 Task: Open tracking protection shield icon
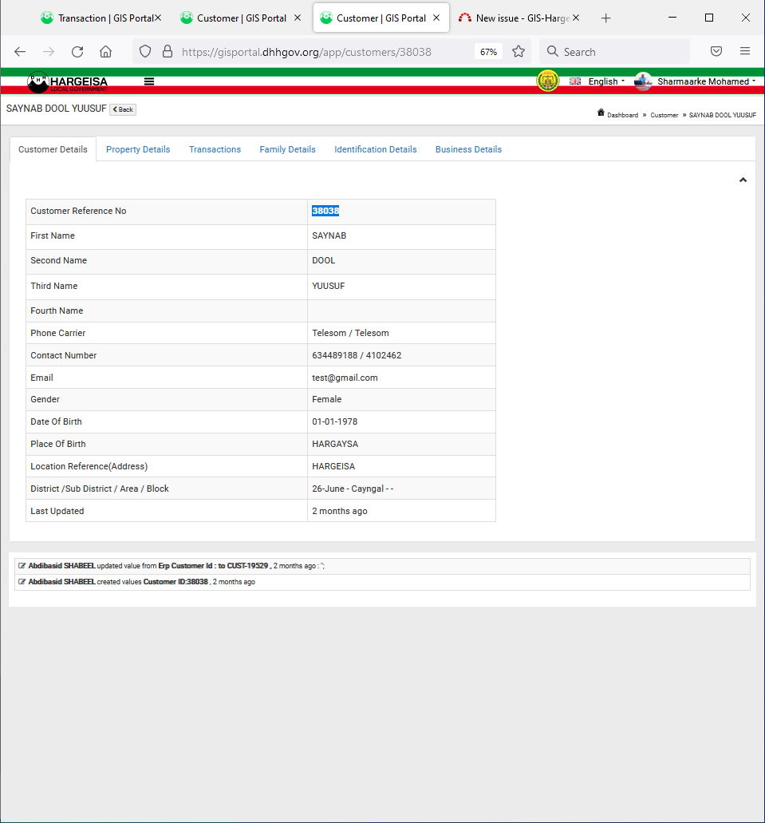coord(145,51)
